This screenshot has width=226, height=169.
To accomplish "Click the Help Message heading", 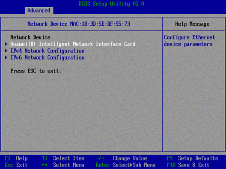I will pyautogui.click(x=192, y=24).
